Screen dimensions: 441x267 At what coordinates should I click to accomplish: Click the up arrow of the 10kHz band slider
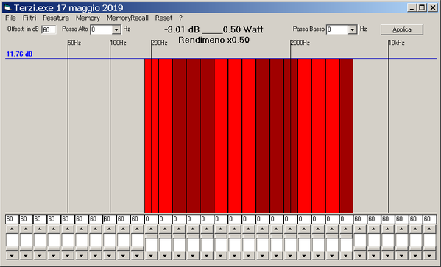click(388, 229)
